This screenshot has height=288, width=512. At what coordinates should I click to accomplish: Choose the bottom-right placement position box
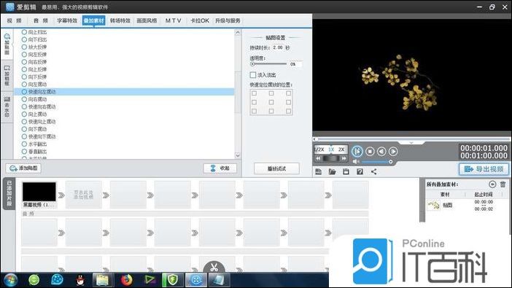click(288, 111)
